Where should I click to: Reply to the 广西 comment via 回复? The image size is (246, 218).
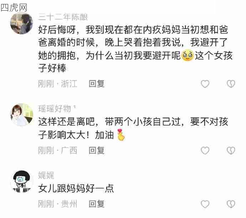click(x=97, y=150)
